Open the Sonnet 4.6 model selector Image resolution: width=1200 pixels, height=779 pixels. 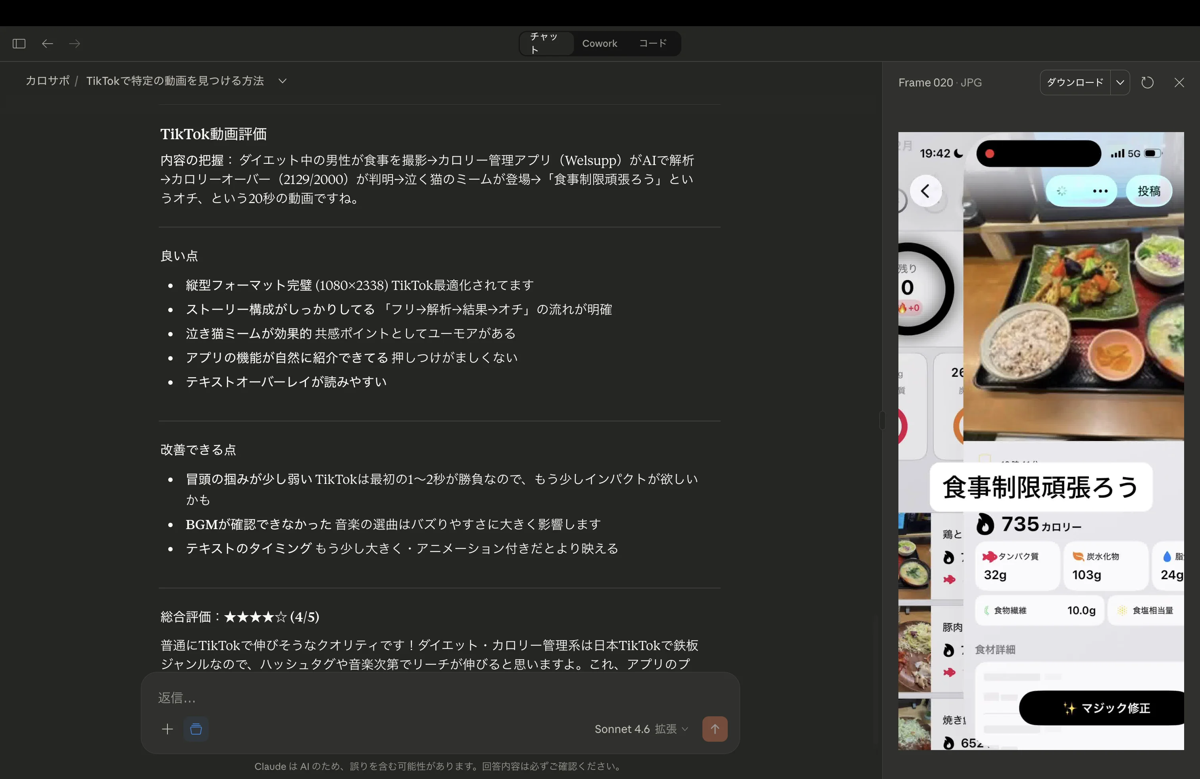tap(640, 729)
